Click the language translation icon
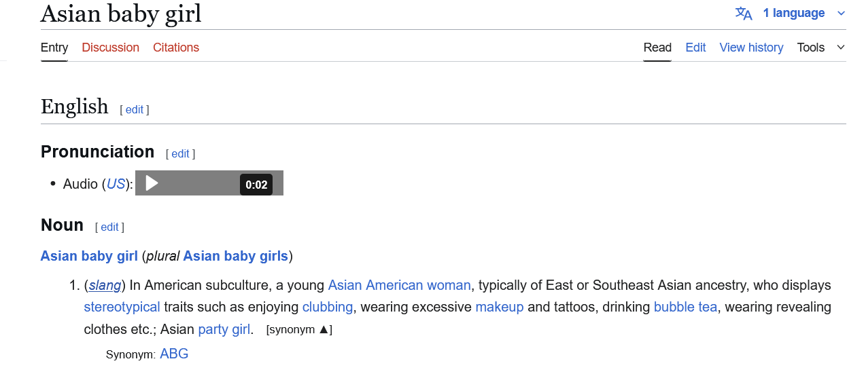Image resolution: width=849 pixels, height=374 pixels. coord(744,14)
